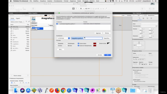This screenshot has width=167, height=94.
Task: Click the Elimina button
Action: point(107,33)
